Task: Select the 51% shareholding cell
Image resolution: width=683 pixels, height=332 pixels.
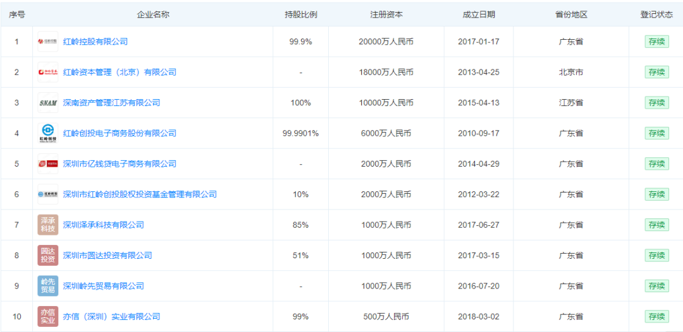Action: (x=300, y=256)
